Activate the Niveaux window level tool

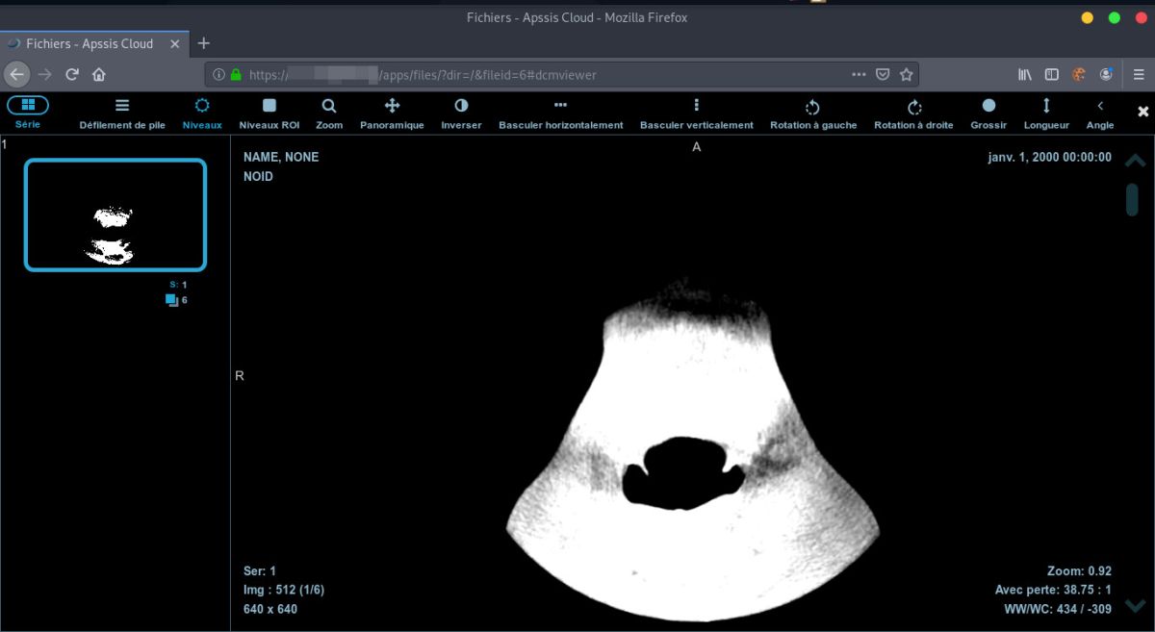pos(202,113)
